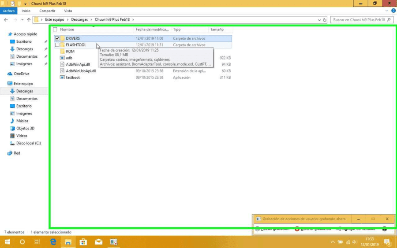Open Red network in sidebar

pos(17,153)
